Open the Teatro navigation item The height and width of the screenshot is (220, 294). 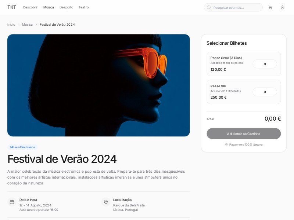[x=84, y=7]
